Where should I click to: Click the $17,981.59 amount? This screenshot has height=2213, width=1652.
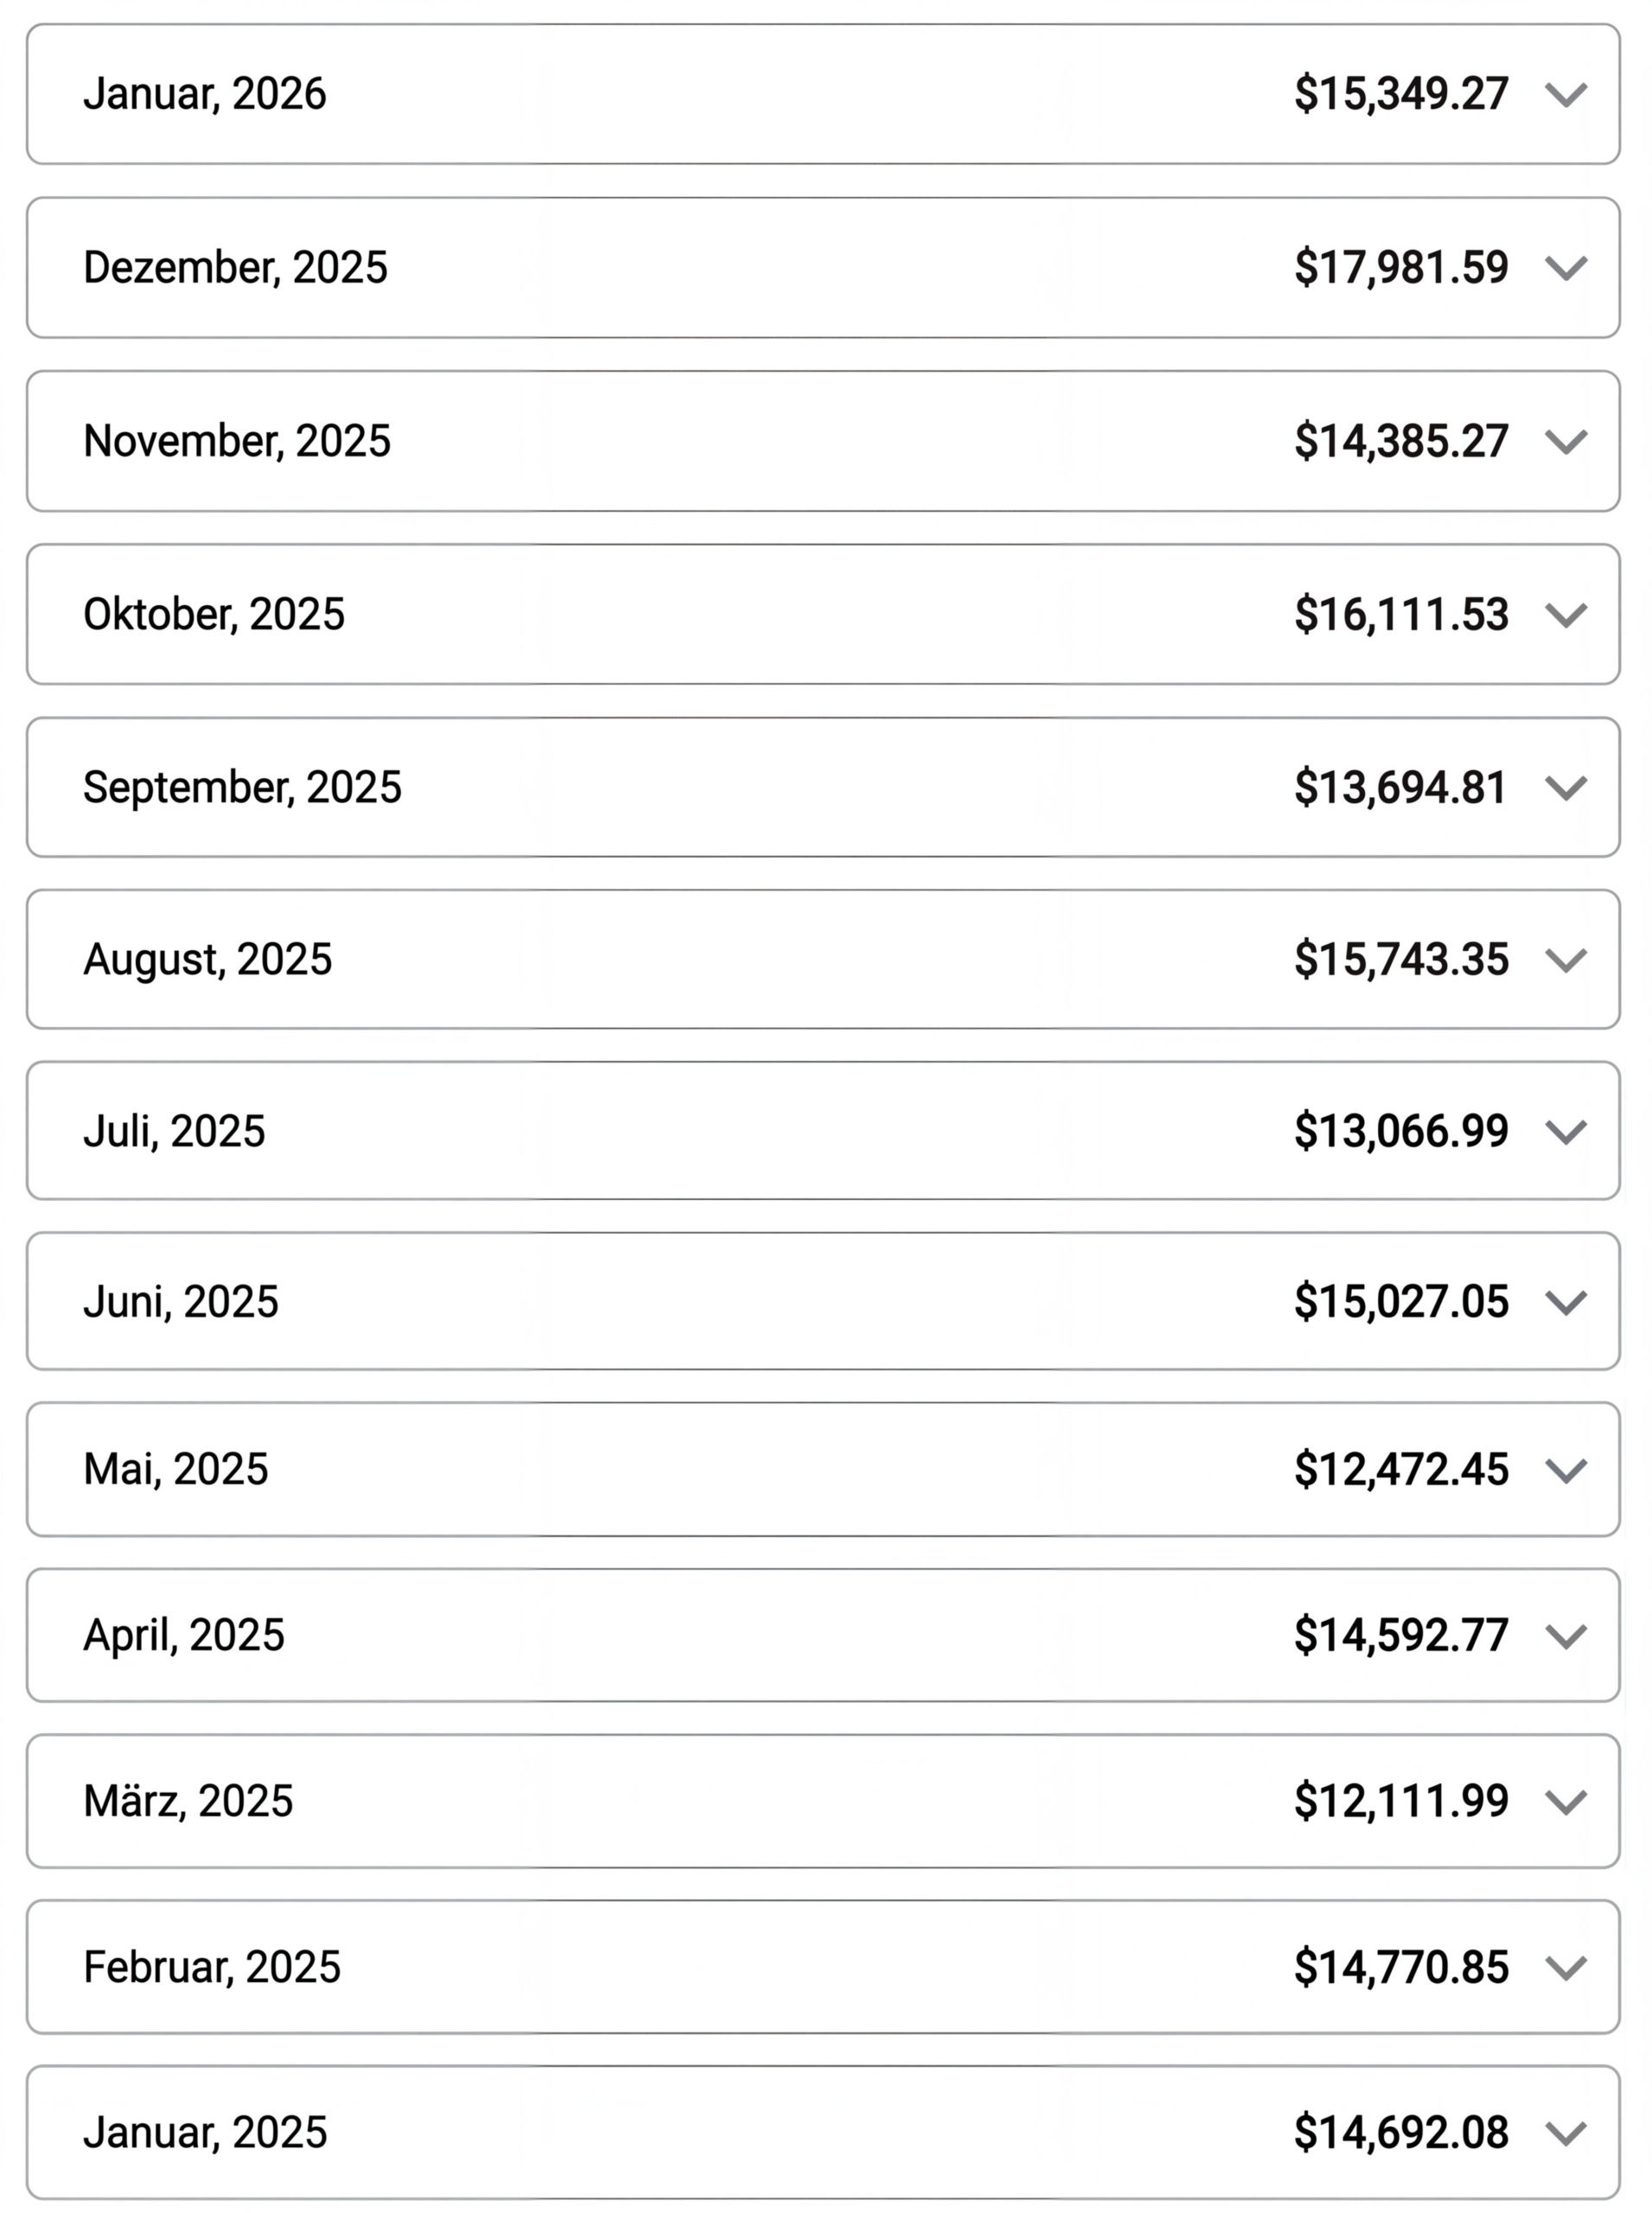1400,268
